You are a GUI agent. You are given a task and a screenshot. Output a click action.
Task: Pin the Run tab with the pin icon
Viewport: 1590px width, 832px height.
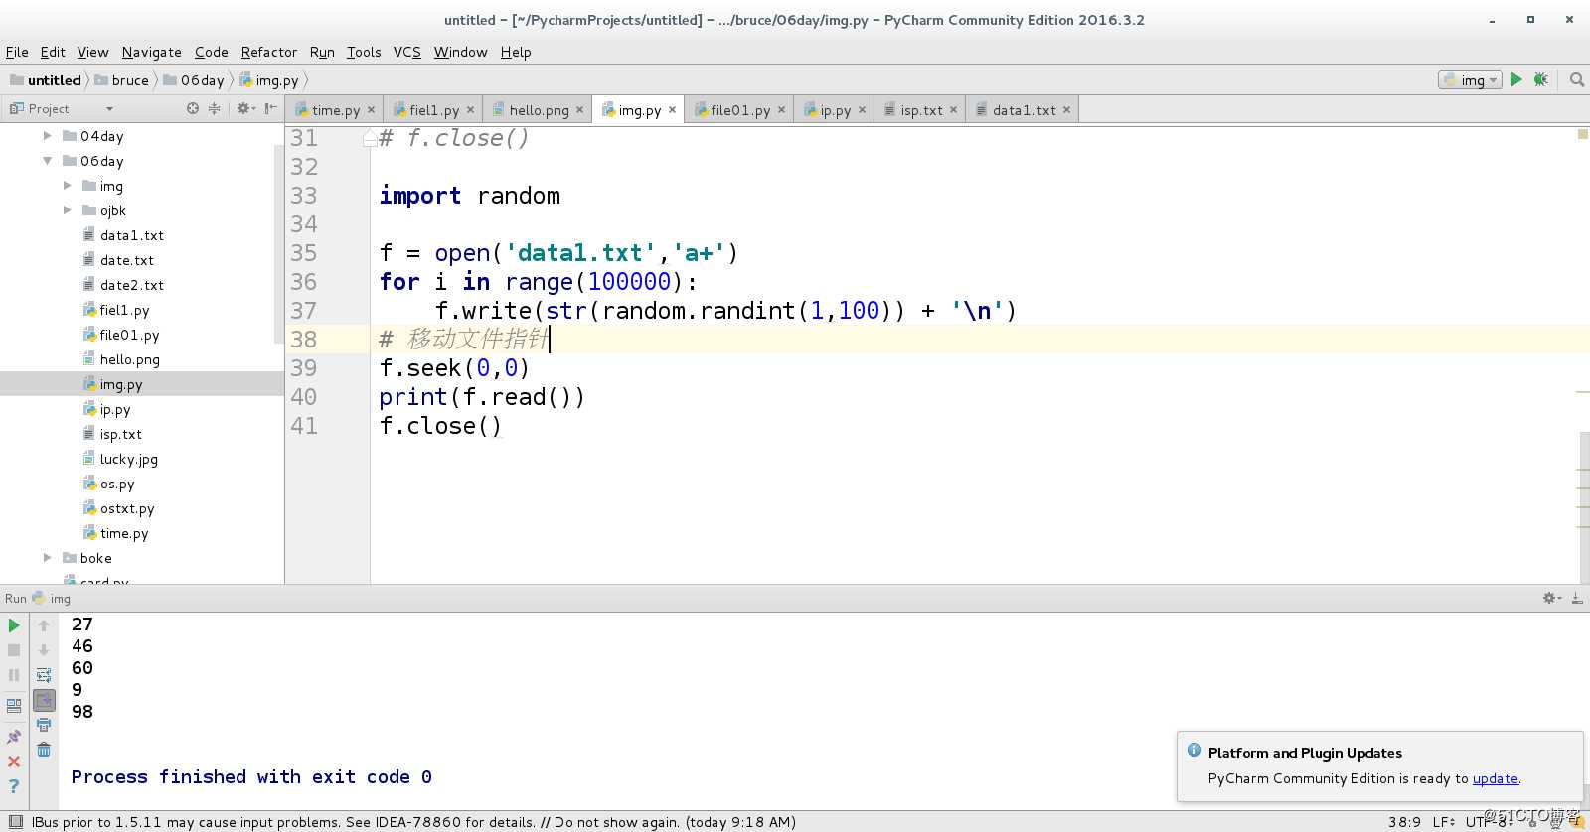(14, 737)
